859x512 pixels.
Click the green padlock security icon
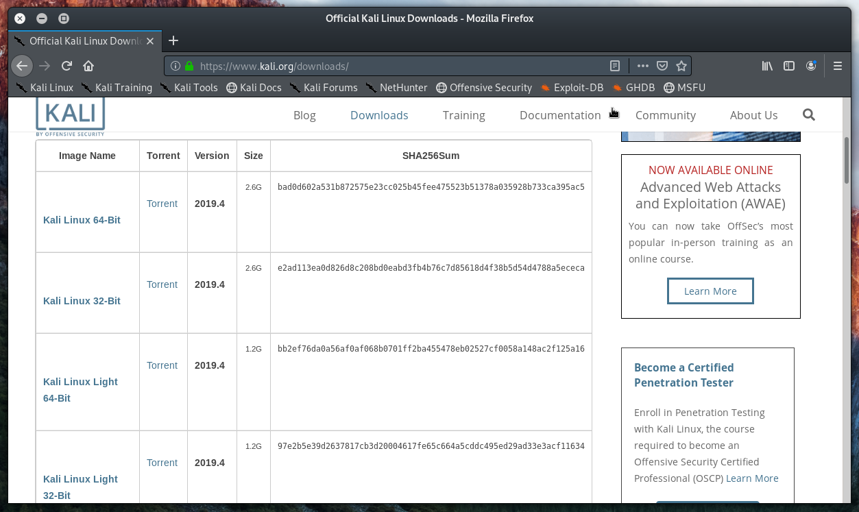click(x=189, y=66)
